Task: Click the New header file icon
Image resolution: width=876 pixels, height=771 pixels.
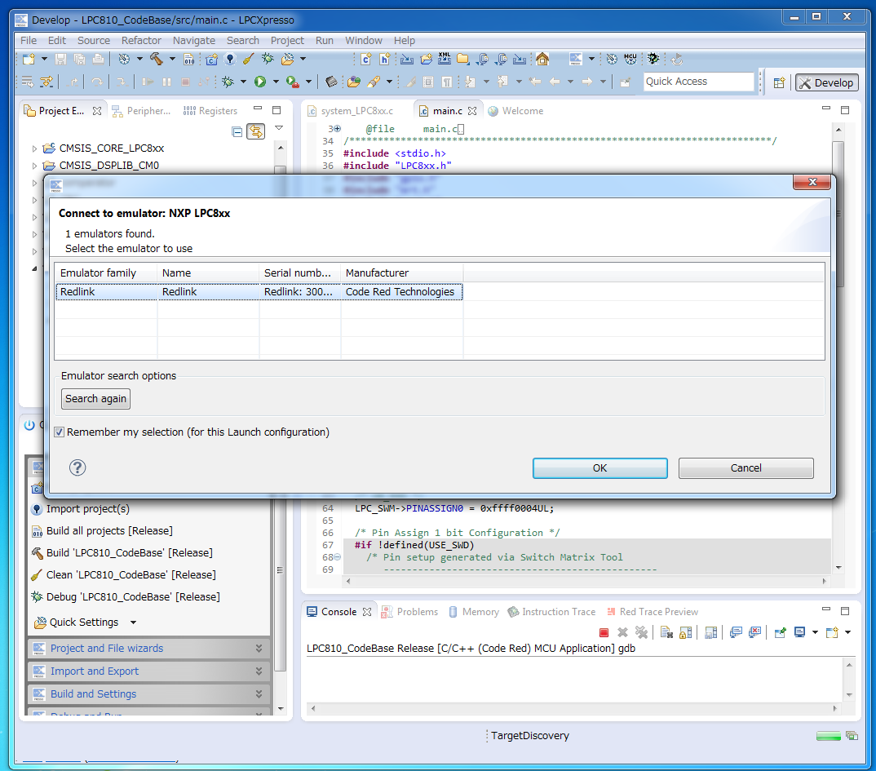Action: click(385, 59)
